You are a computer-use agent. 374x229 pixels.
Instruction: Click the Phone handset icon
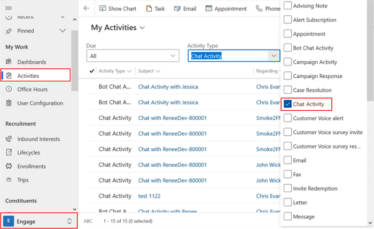(259, 9)
